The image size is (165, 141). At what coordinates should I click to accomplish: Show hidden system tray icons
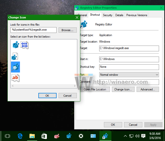pyautogui.click(x=125, y=136)
